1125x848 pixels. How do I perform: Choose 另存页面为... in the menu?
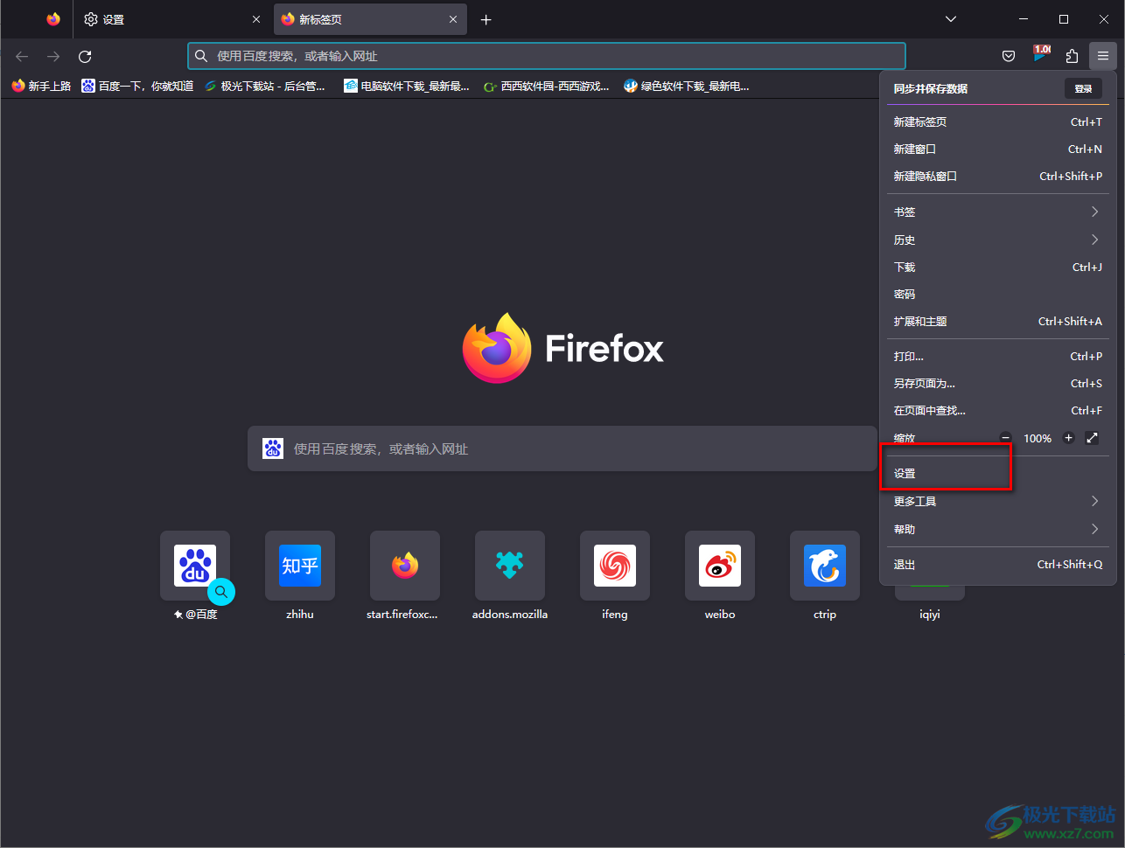tap(997, 383)
